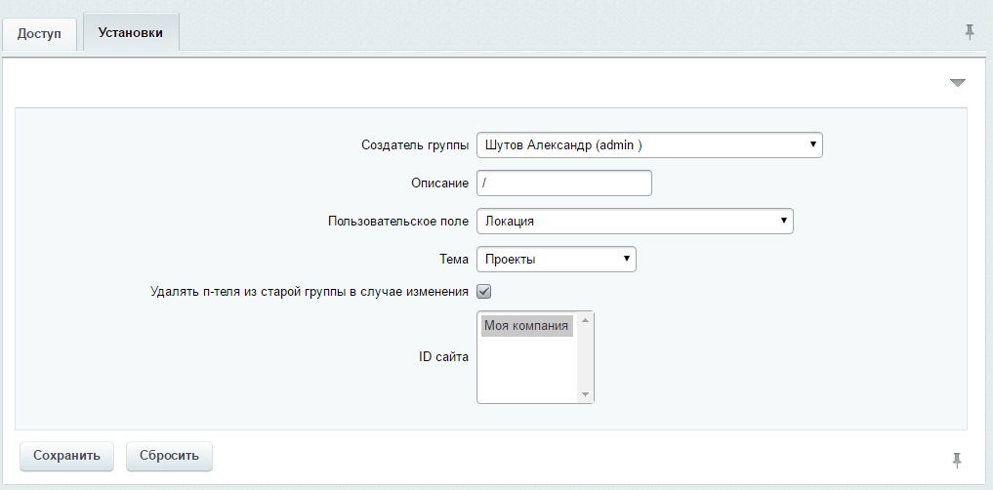Click the Сохранить button
This screenshot has width=993, height=490.
pyautogui.click(x=66, y=456)
